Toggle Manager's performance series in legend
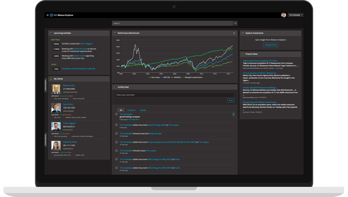Screen dimensions: 348x197 192,77
